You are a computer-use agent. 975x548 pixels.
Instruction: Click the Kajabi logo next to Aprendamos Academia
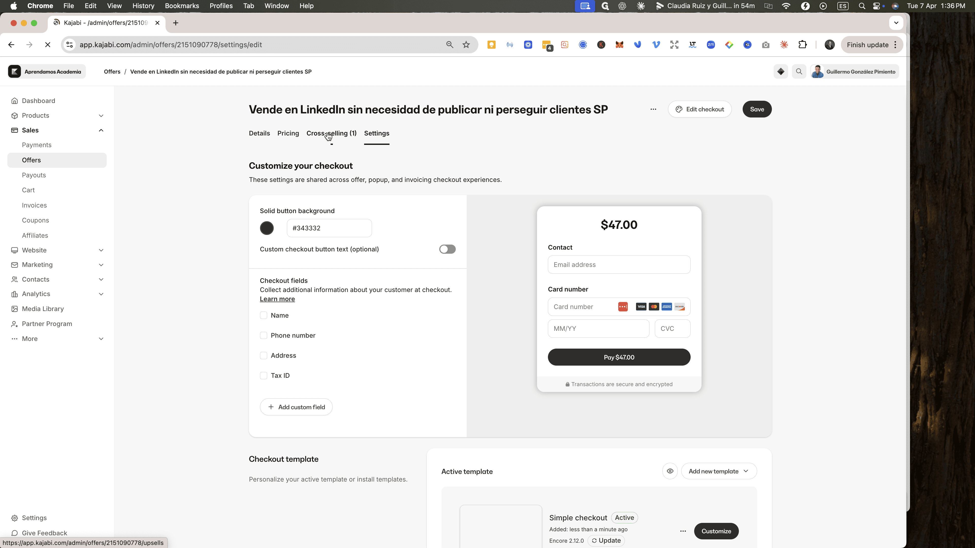click(x=14, y=72)
